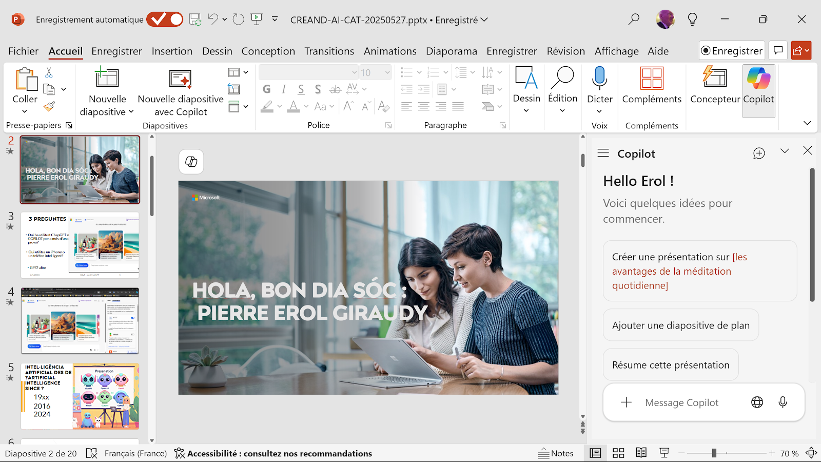
Task: Open the Conception tab
Action: pos(268,51)
